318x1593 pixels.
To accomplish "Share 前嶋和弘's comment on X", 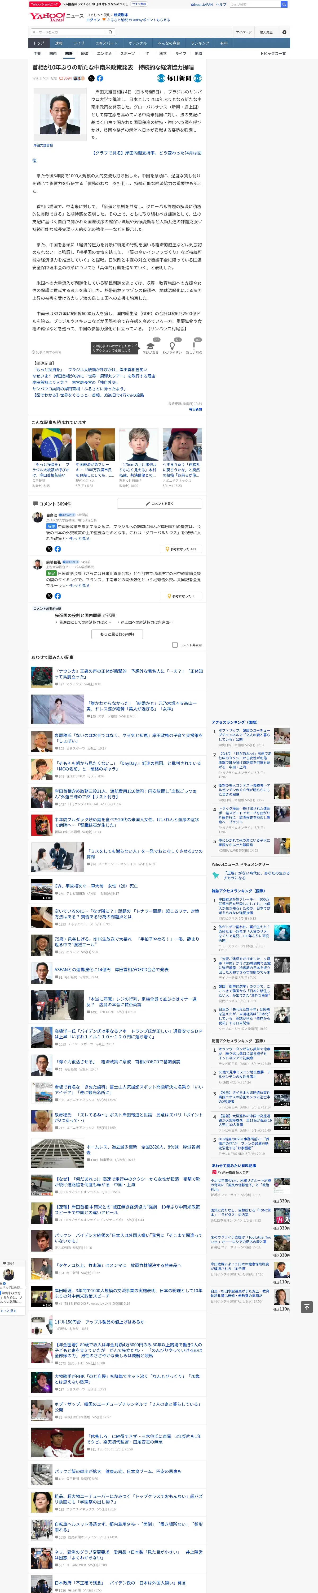I will point(49,596).
